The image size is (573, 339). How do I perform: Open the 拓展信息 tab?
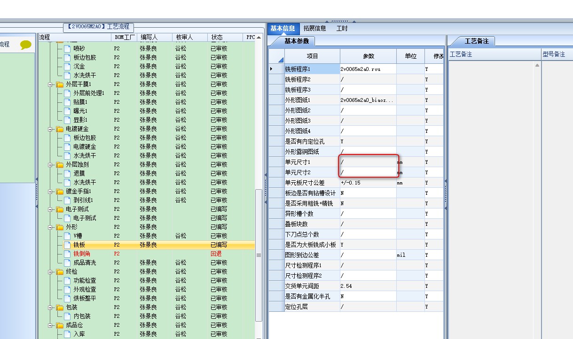tap(315, 28)
